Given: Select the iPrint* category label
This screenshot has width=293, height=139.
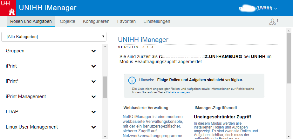Looking at the screenshot, I should pyautogui.click(x=12, y=81).
